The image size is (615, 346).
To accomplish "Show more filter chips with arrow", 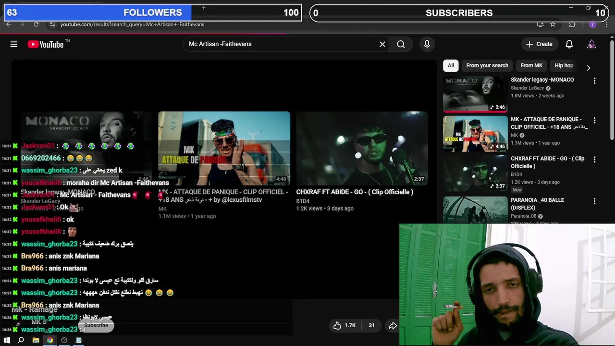I will pyautogui.click(x=588, y=68).
